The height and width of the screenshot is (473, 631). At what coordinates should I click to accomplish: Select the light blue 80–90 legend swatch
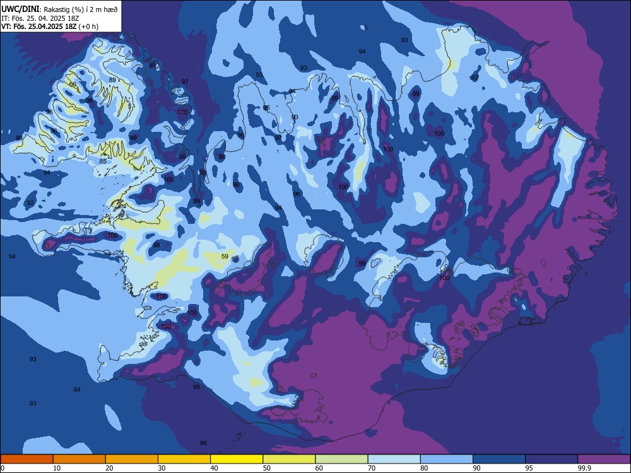[446, 459]
